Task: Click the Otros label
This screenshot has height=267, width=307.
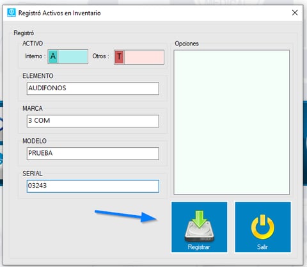Action: [x=100, y=56]
